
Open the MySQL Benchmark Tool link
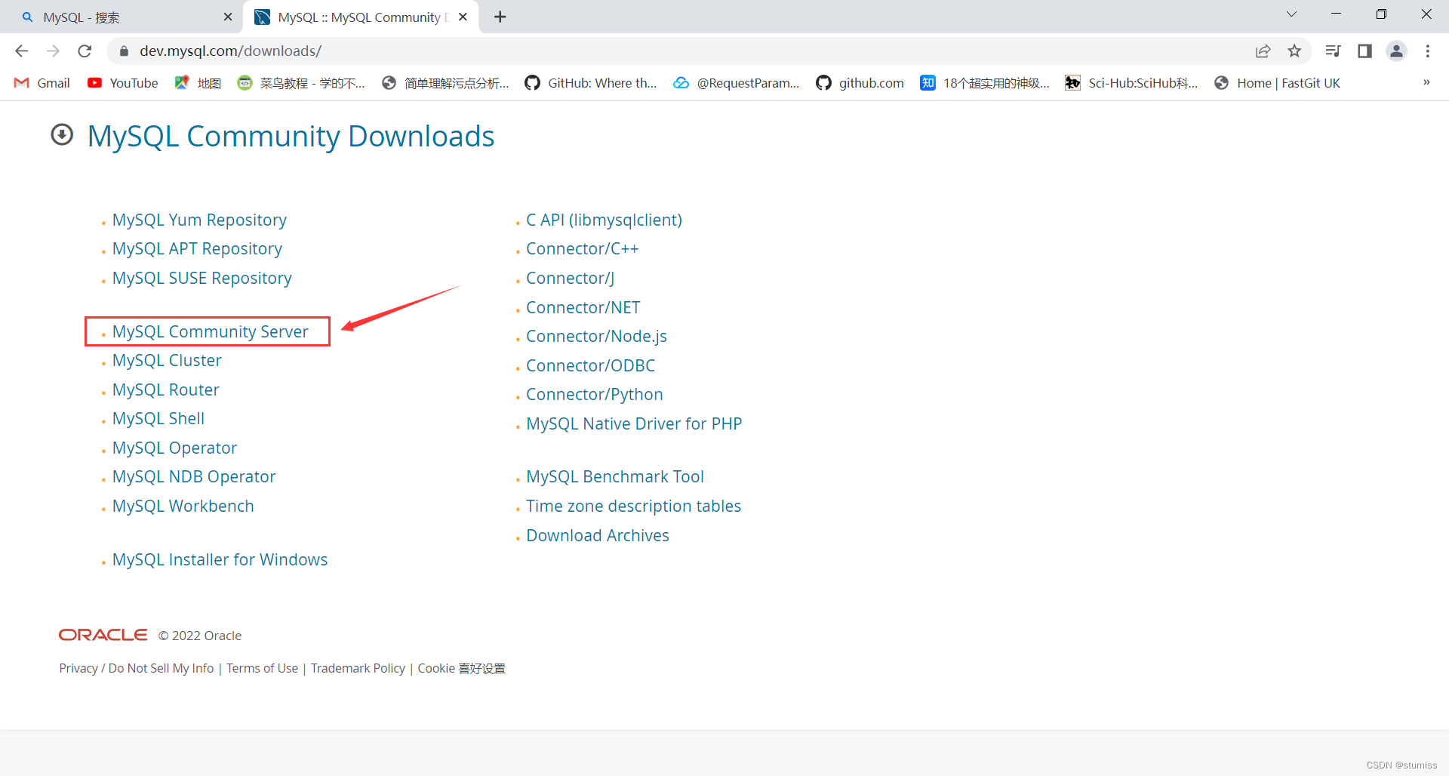point(614,476)
